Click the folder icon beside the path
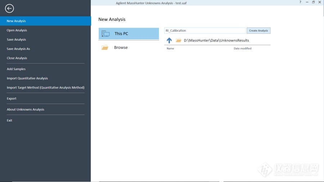 click(x=178, y=40)
